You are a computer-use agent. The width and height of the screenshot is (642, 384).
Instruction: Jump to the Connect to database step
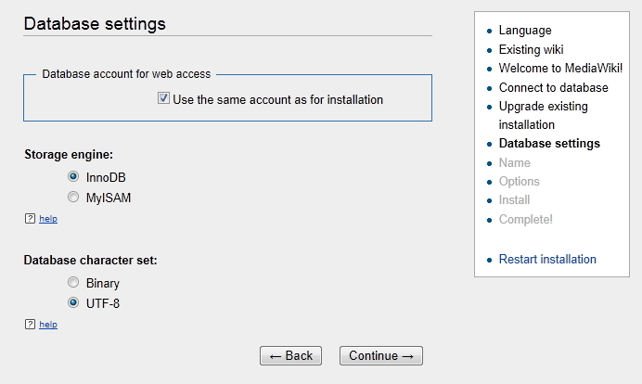point(553,87)
